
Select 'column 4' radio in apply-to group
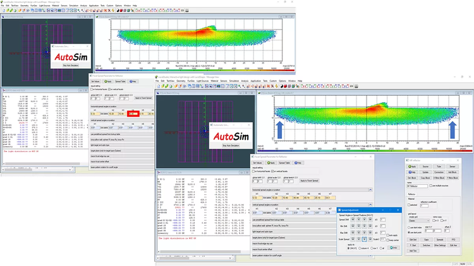coord(360,248)
